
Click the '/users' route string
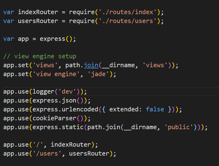(x=47, y=154)
